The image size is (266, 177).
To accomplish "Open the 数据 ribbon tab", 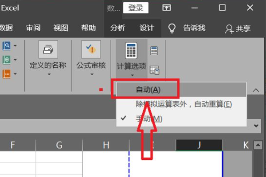I will coord(6,28).
